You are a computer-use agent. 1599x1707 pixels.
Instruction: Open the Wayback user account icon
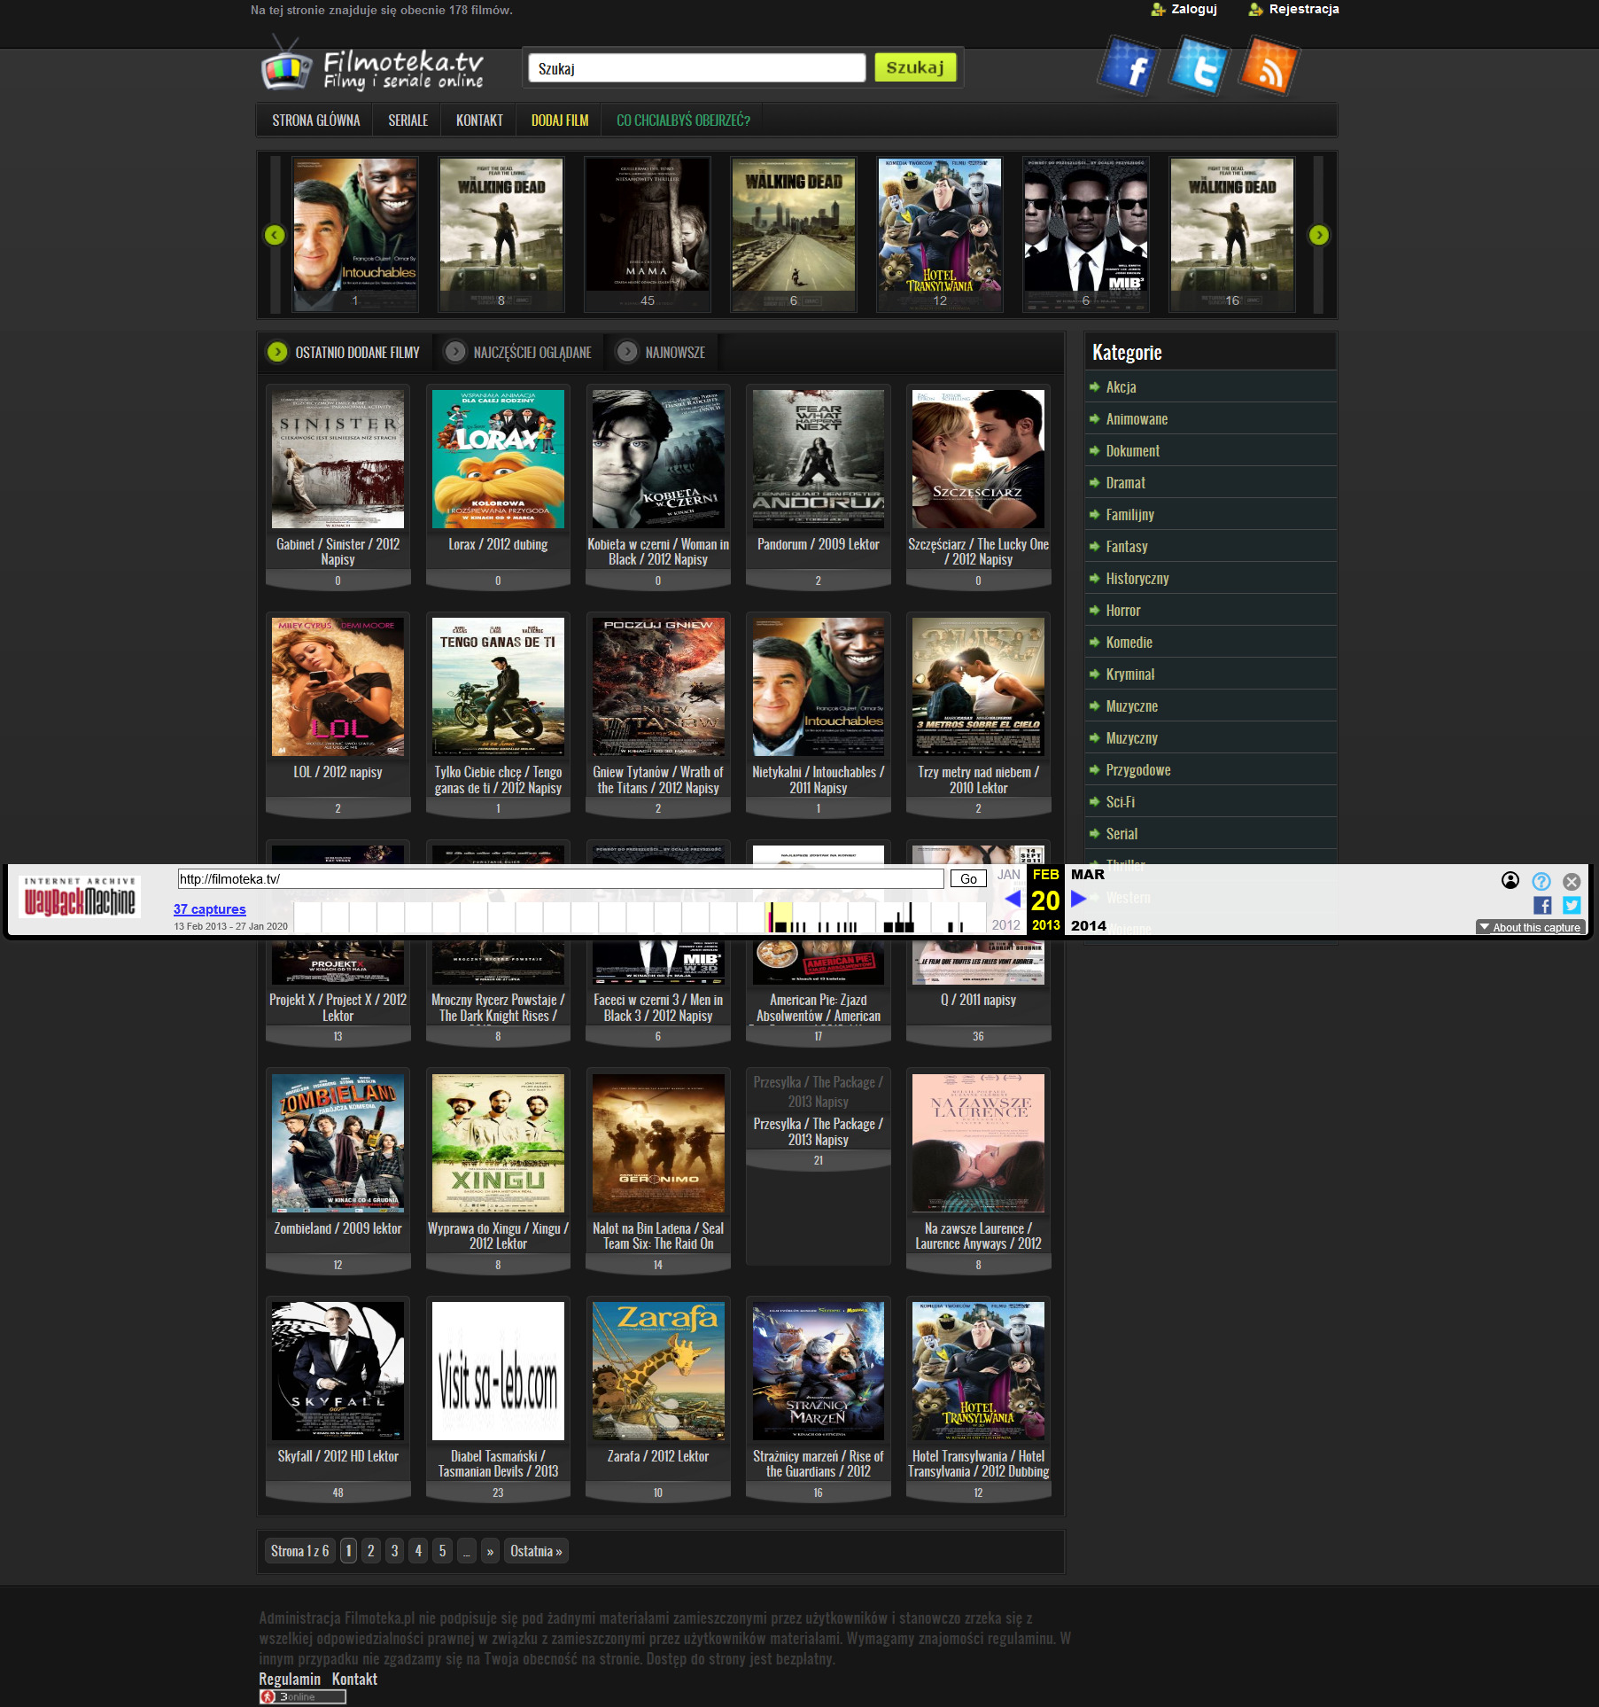coord(1510,880)
